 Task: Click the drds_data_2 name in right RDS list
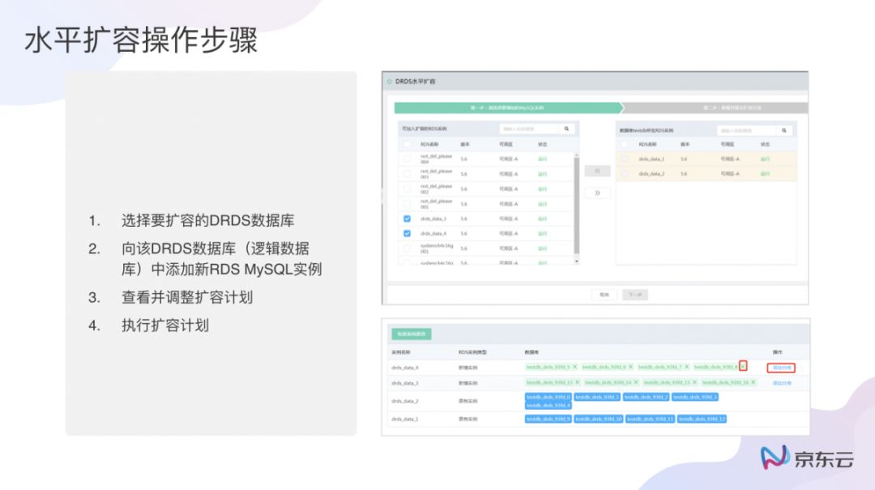(651, 174)
